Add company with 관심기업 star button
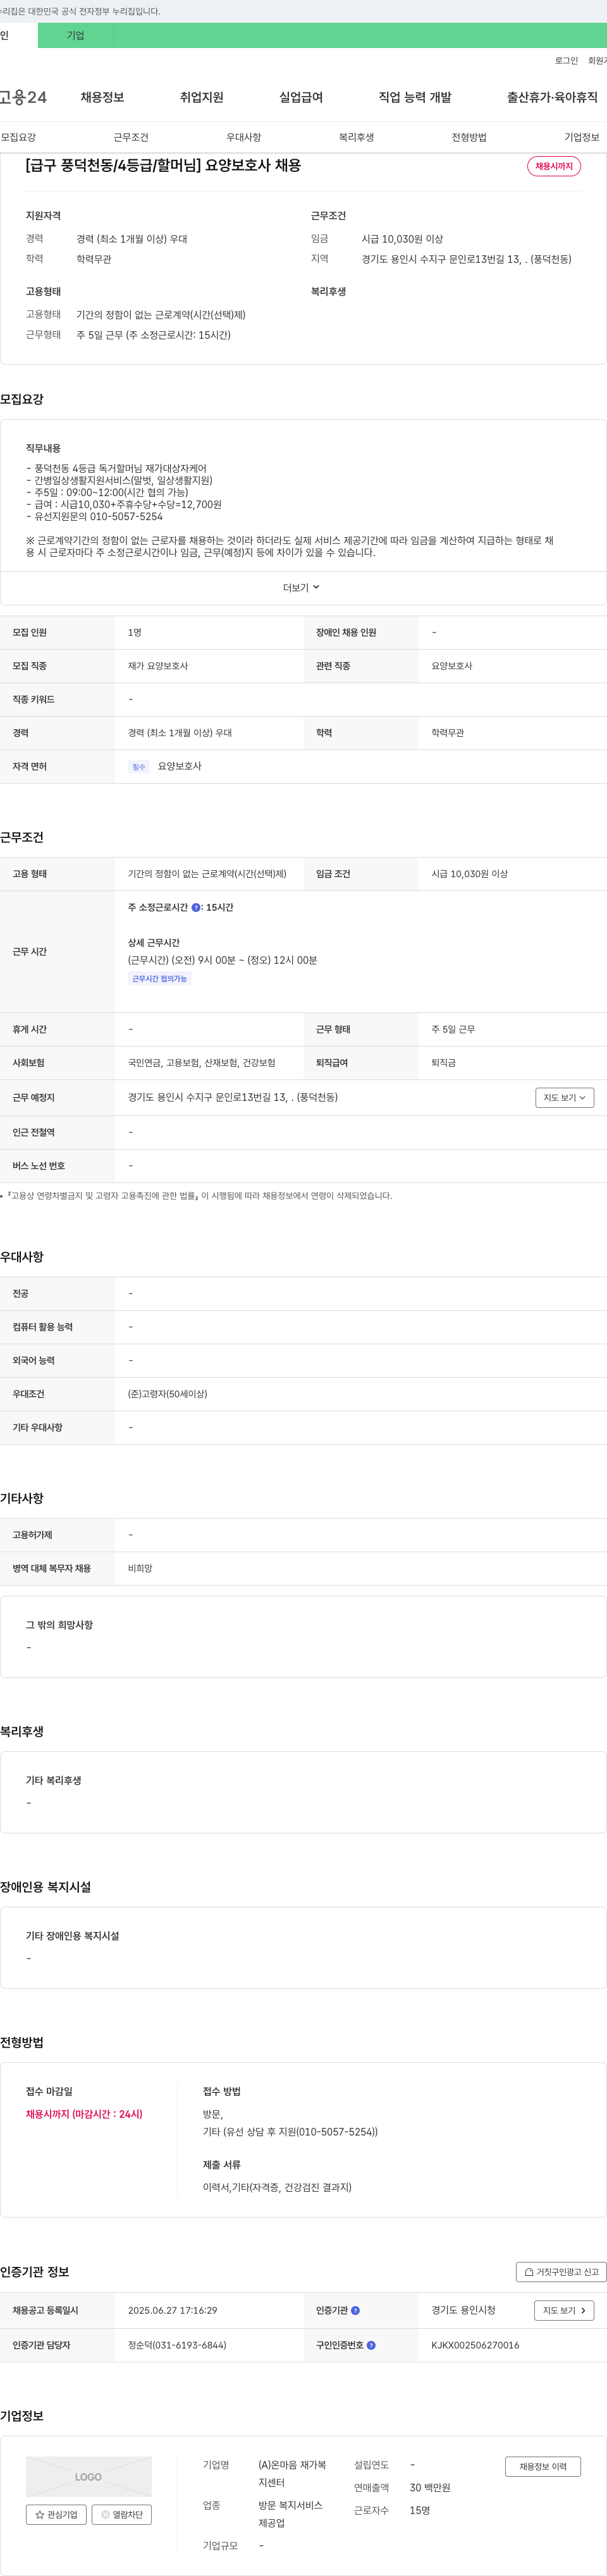Image resolution: width=607 pixels, height=2576 pixels. point(55,2514)
